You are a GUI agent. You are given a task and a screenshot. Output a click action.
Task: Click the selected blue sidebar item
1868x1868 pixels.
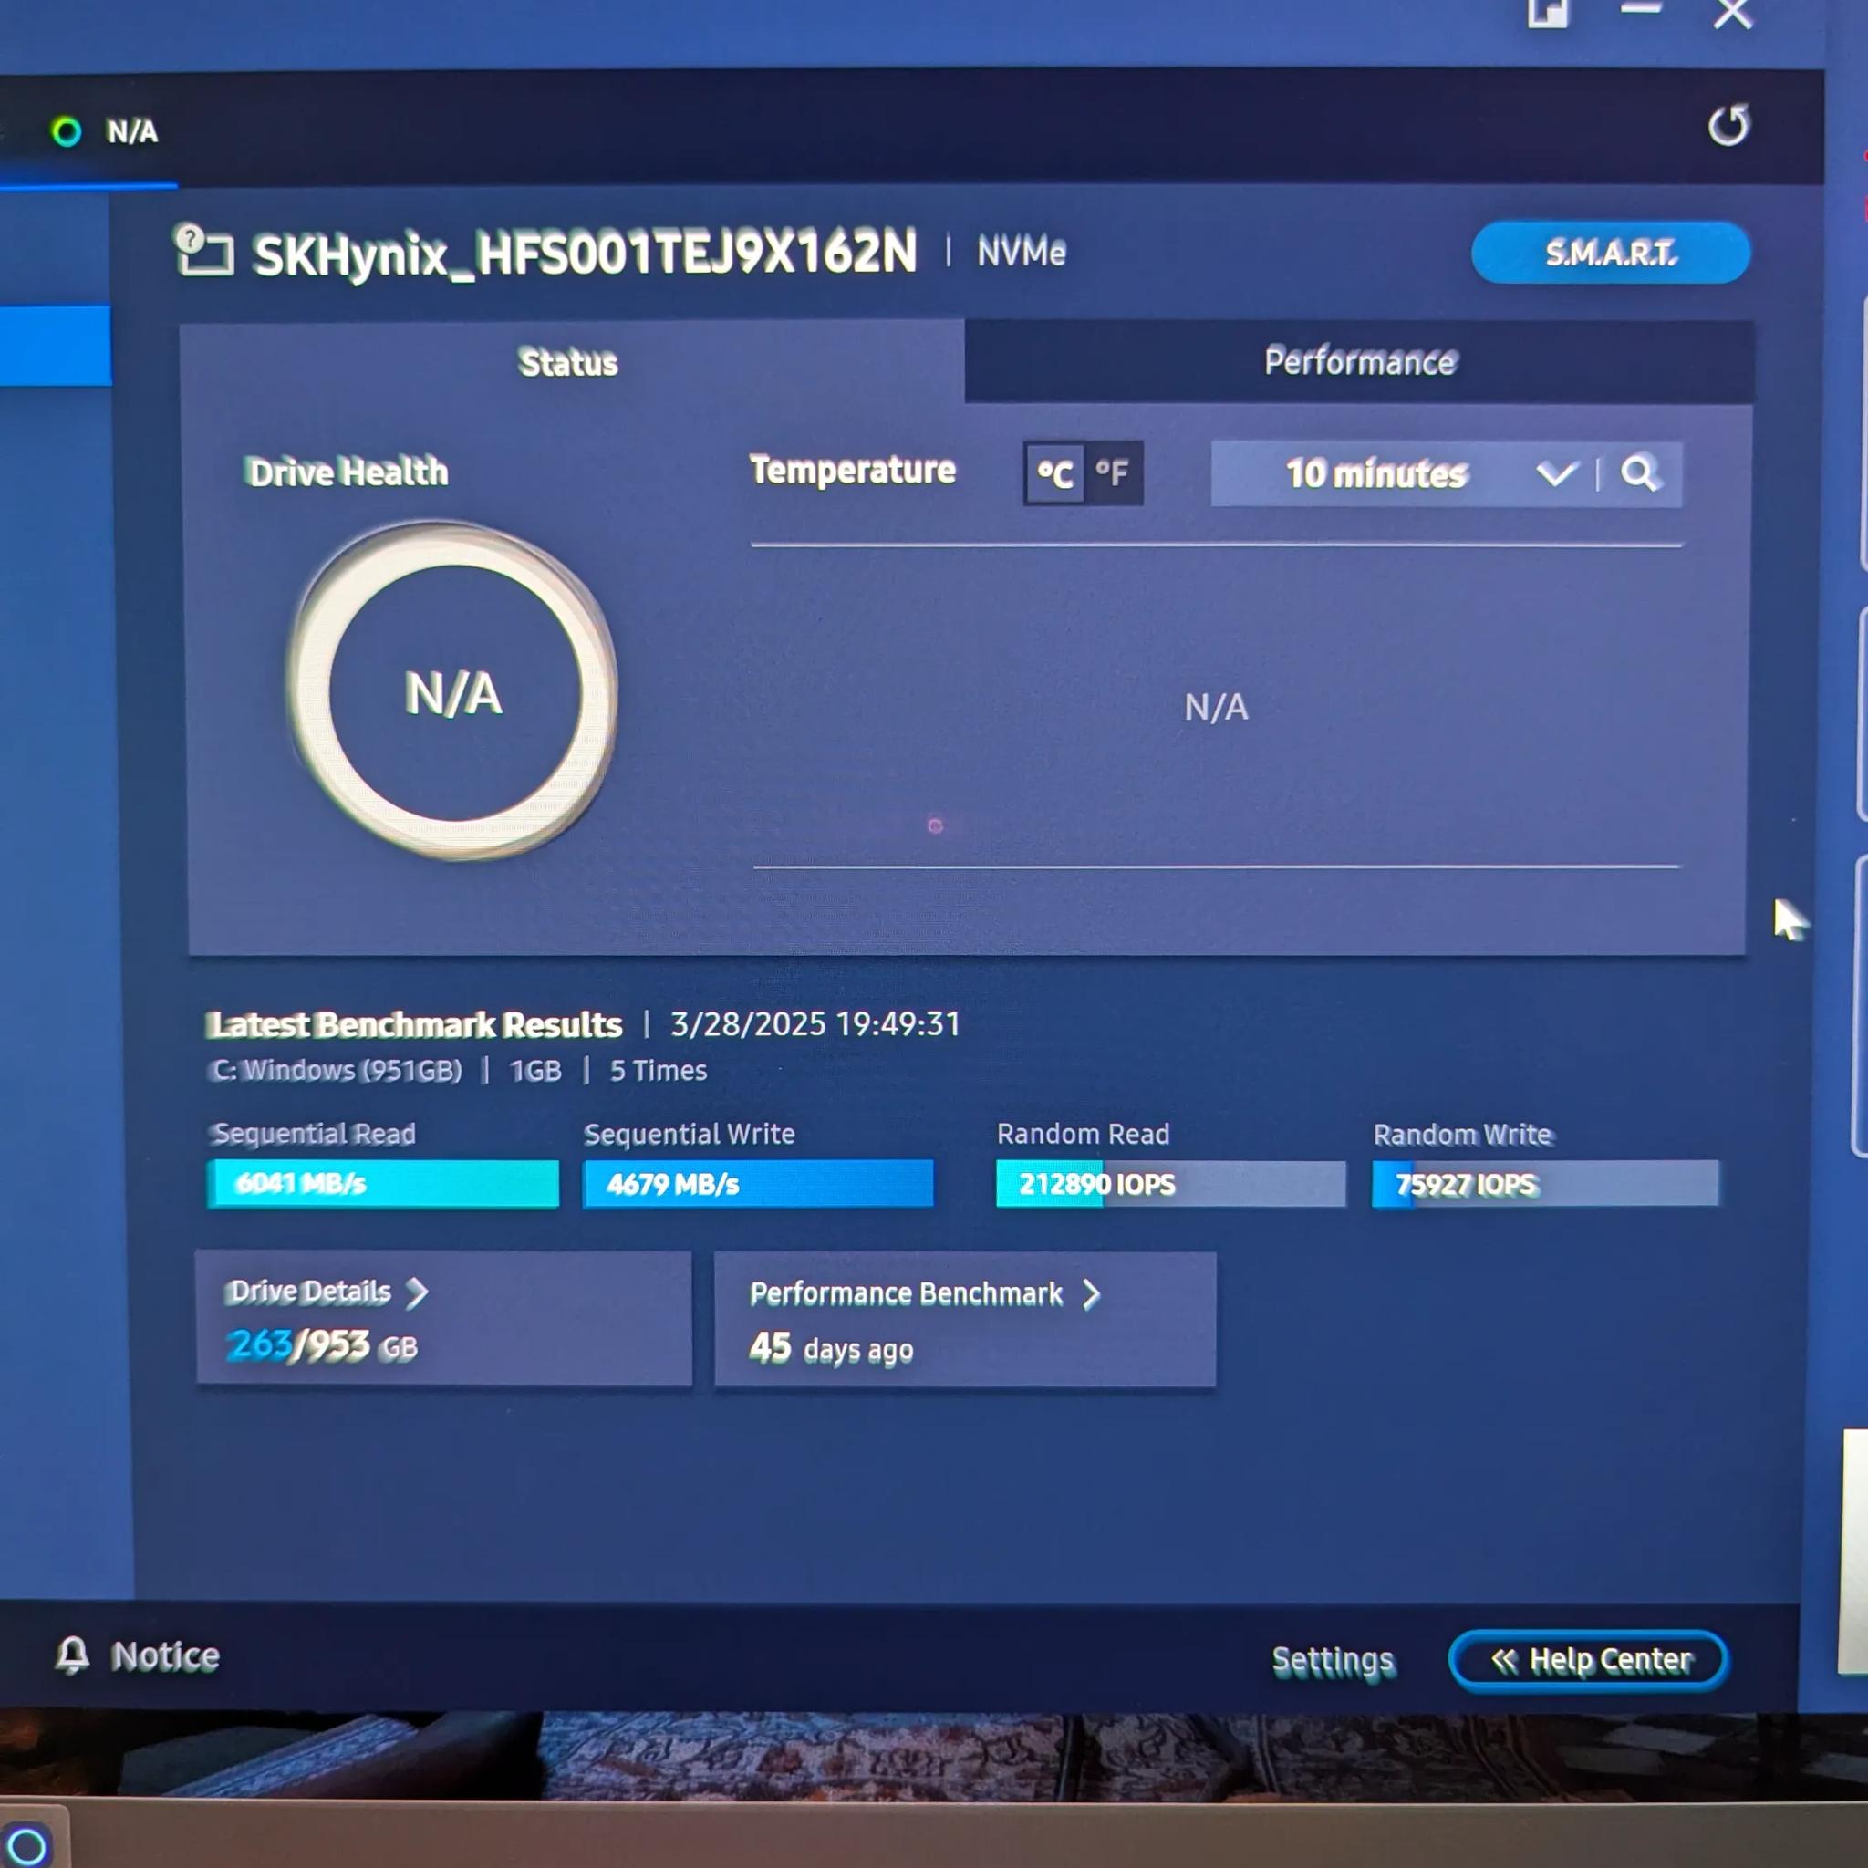pos(55,346)
